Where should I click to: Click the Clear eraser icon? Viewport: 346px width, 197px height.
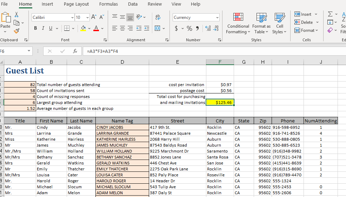(x=330, y=30)
